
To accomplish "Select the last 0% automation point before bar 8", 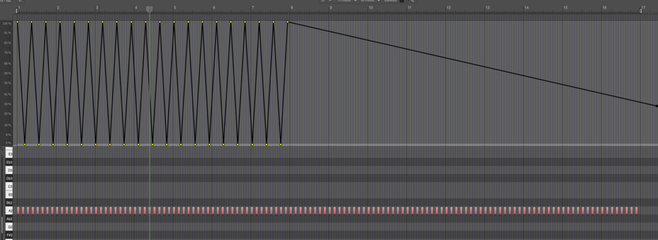I will click(x=281, y=144).
